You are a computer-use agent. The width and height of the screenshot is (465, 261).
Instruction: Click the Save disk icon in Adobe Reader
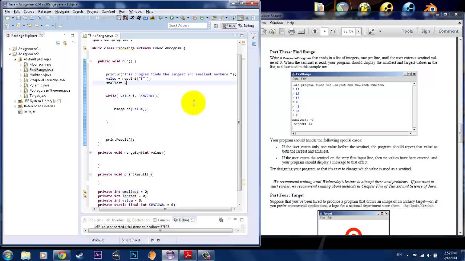coord(282,32)
